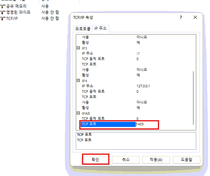Select the highlighted IPAll TCP 포트 row label
The width and height of the screenshot is (210, 176).
(x=108, y=124)
